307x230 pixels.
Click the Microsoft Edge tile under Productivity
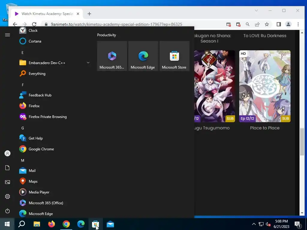pyautogui.click(x=143, y=56)
